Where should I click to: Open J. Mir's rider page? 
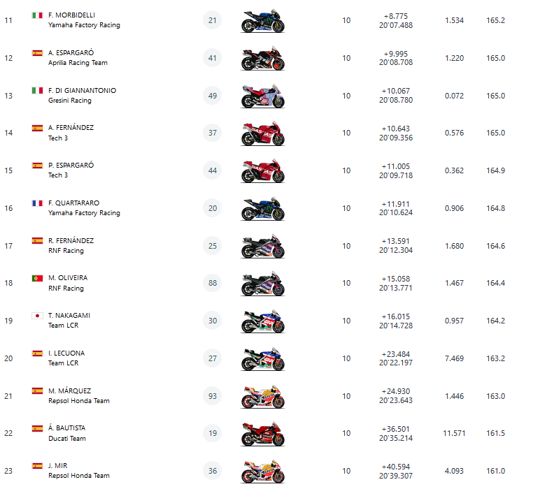[x=58, y=466]
